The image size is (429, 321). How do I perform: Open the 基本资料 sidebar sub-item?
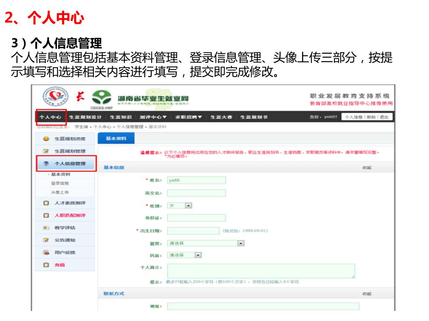coord(60,174)
